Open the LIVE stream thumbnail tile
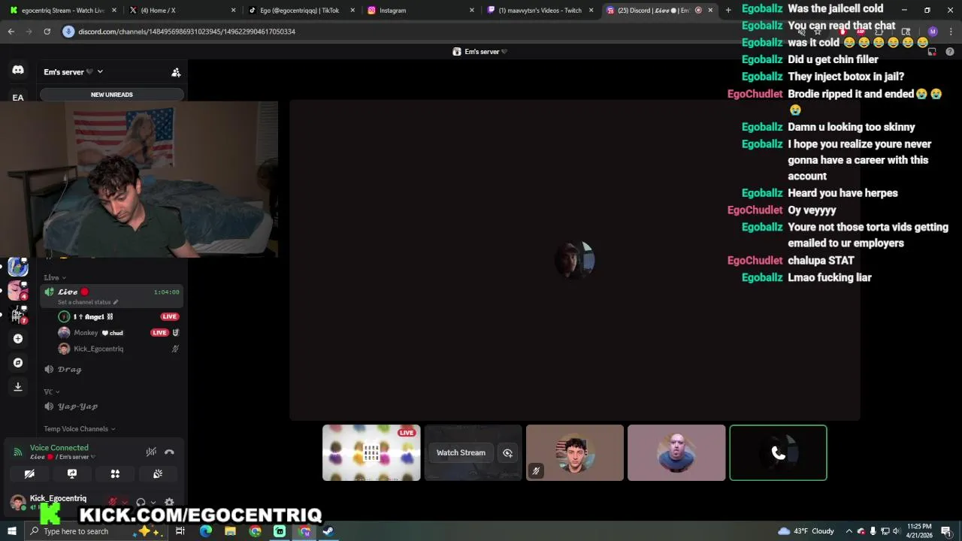 tap(371, 453)
